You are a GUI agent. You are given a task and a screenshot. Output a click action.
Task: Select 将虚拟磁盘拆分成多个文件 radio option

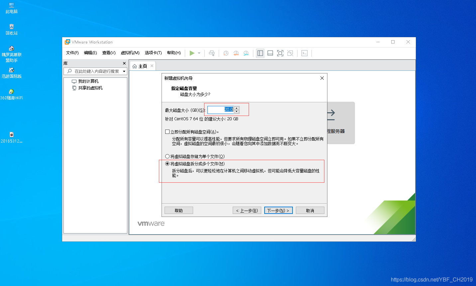[168, 163]
